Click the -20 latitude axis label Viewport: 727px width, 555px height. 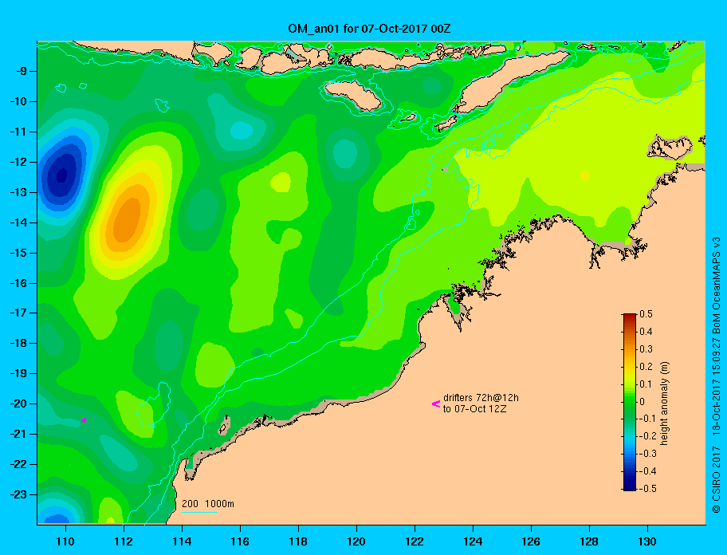pos(18,403)
